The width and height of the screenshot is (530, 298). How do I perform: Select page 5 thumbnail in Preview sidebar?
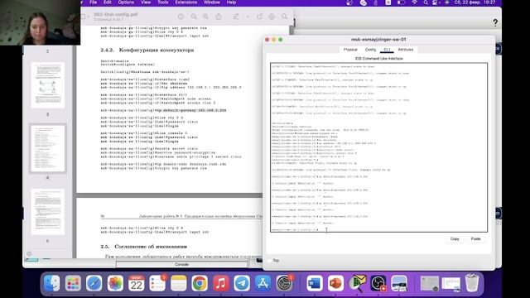point(48,212)
